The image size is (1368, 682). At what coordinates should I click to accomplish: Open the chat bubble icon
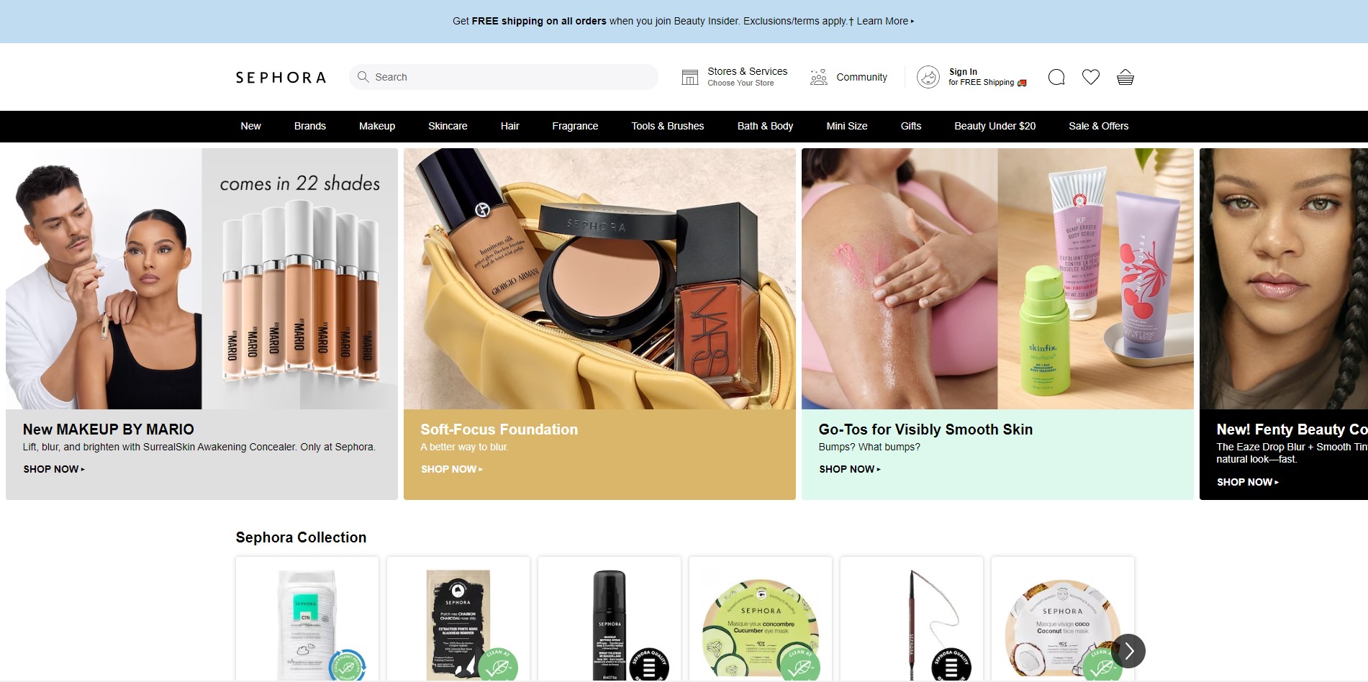[x=1056, y=77]
